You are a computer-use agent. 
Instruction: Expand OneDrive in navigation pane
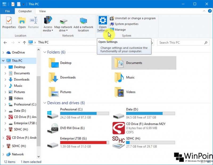[3, 52]
